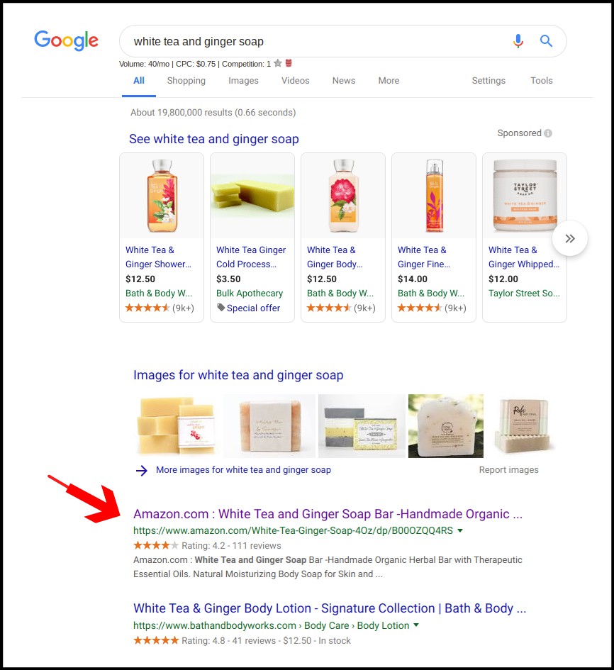614x670 pixels.
Task: Click the microphone voice search icon
Action: 518,41
